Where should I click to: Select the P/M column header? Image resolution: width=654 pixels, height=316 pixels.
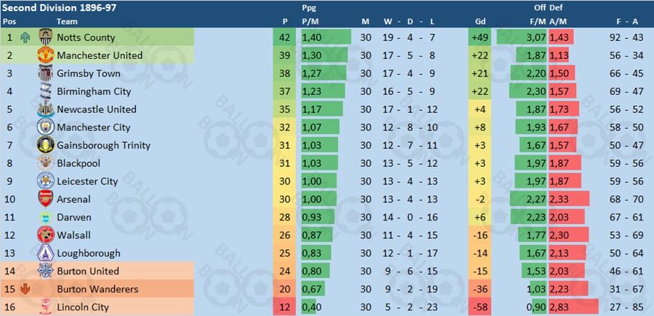coord(310,21)
